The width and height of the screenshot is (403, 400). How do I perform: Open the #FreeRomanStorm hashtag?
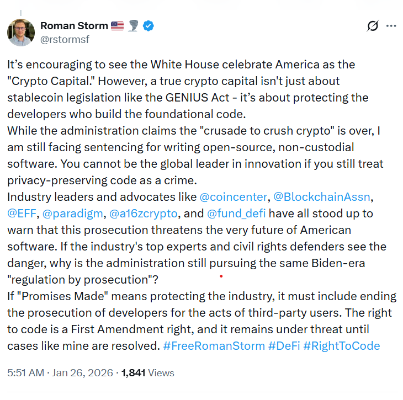coord(214,346)
